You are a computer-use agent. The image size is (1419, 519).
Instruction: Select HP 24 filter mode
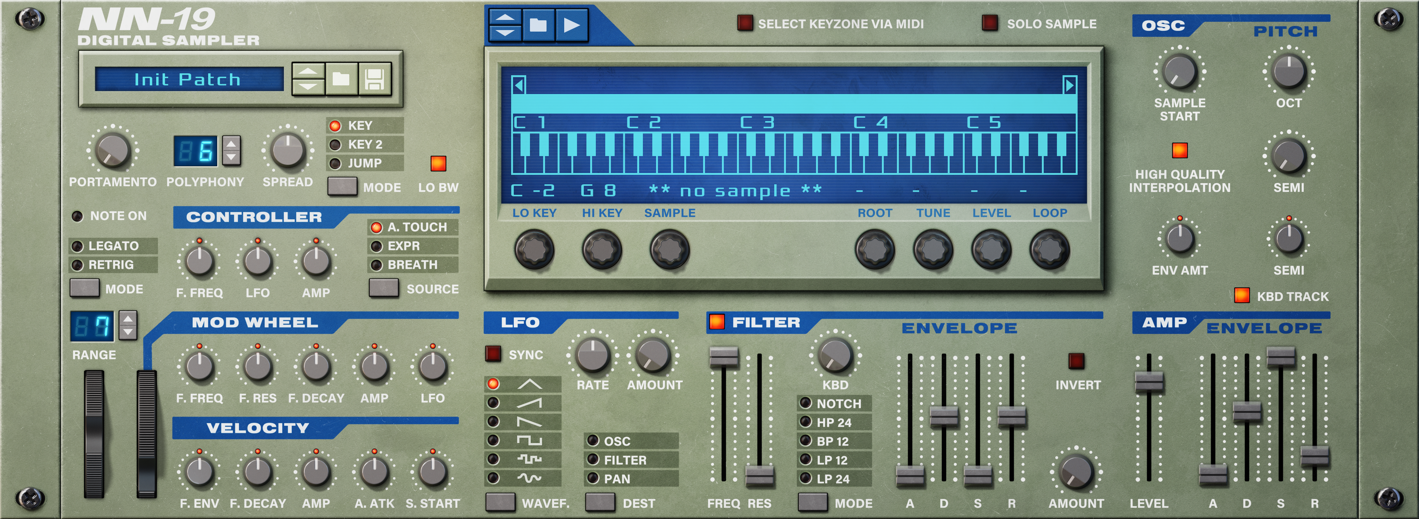[x=834, y=422]
